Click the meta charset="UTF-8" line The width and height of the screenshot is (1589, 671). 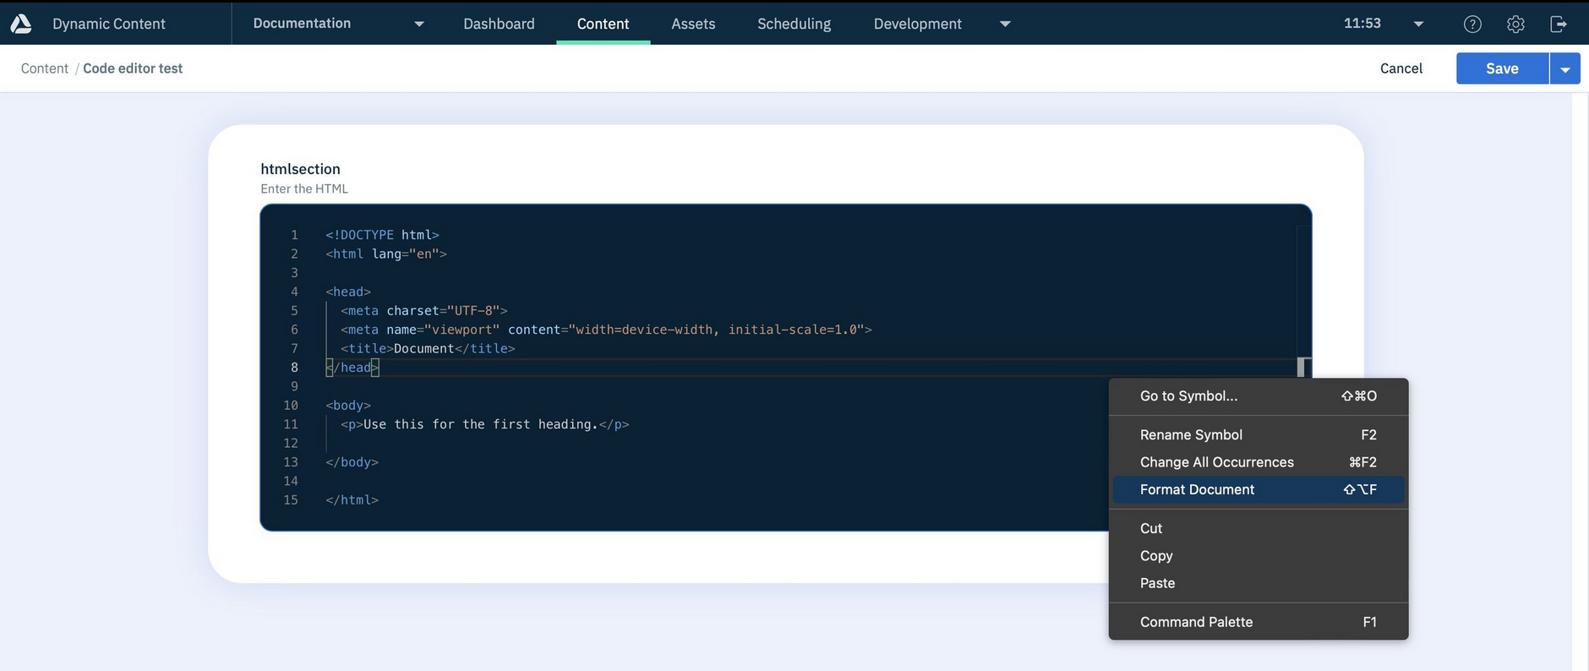pyautogui.click(x=423, y=310)
